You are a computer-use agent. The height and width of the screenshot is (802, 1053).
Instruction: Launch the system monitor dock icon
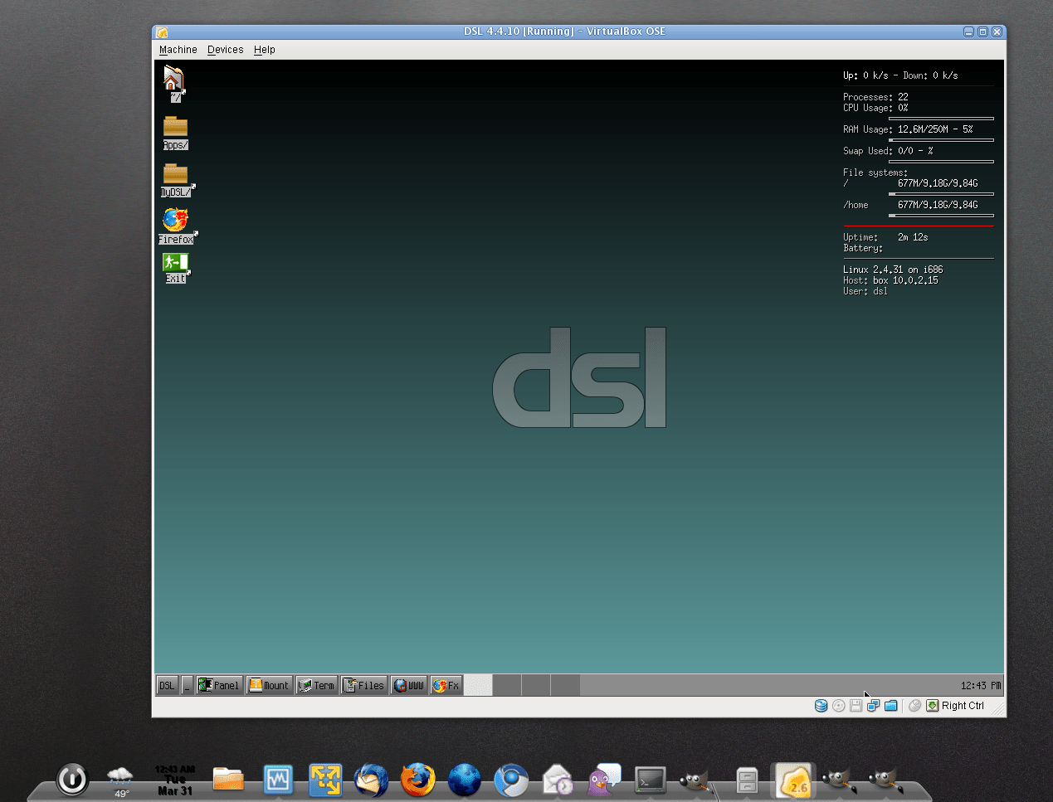coord(278,780)
